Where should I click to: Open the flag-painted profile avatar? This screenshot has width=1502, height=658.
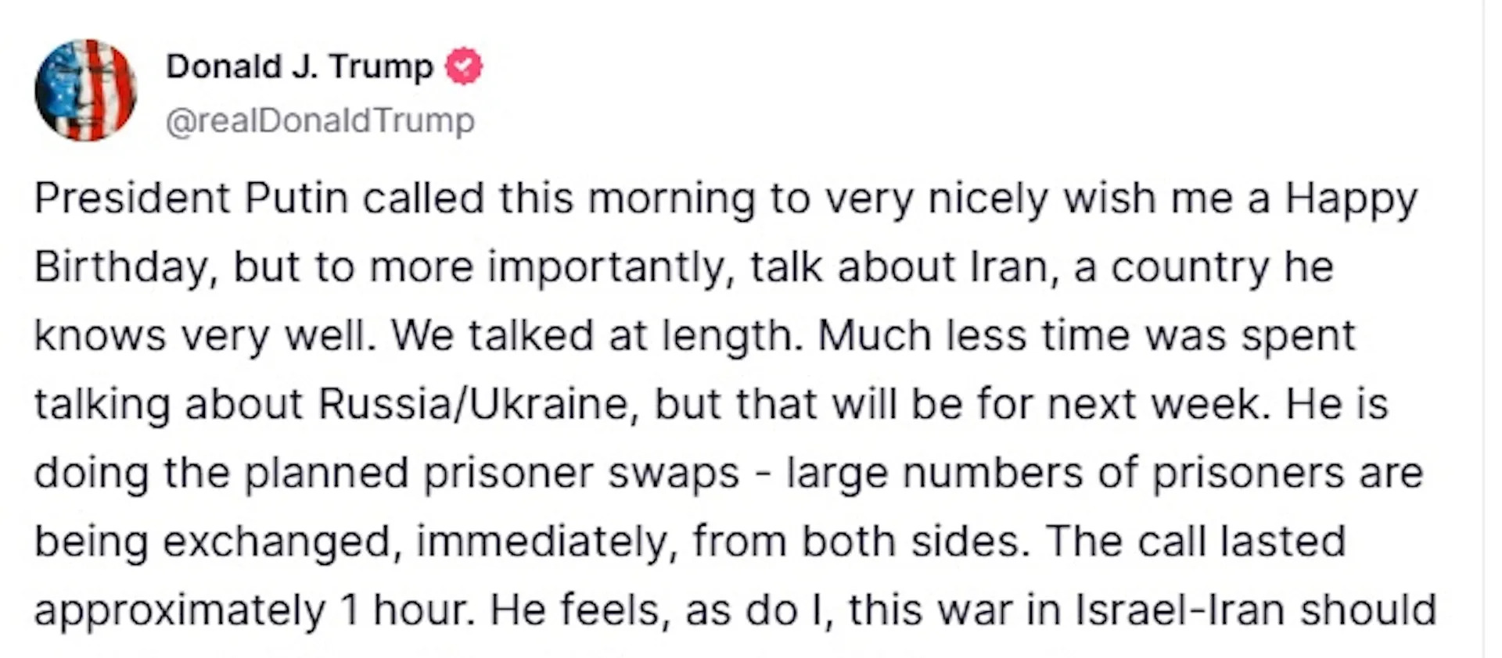click(x=85, y=90)
